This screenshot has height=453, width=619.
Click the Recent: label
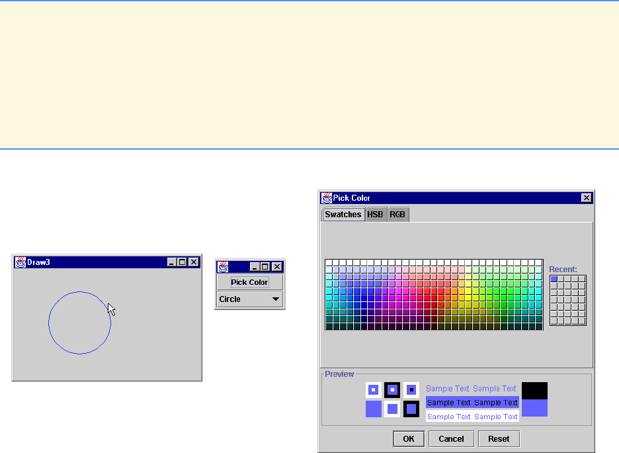coord(563,269)
